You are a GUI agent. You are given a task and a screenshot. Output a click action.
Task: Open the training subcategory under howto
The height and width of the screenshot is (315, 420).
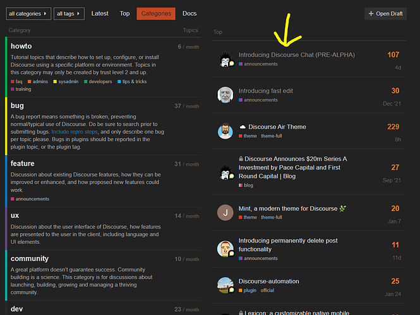pos(21,89)
